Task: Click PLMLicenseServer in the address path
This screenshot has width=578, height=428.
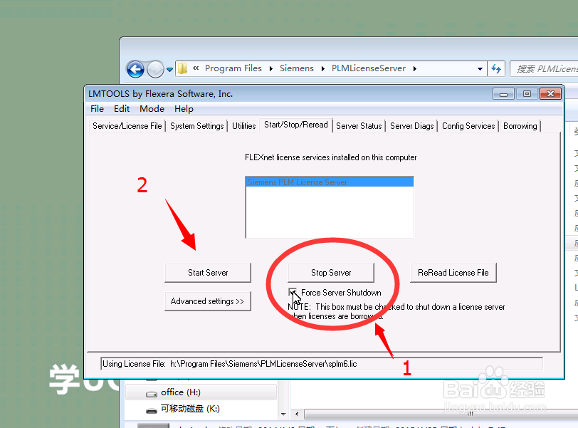Action: 368,68
